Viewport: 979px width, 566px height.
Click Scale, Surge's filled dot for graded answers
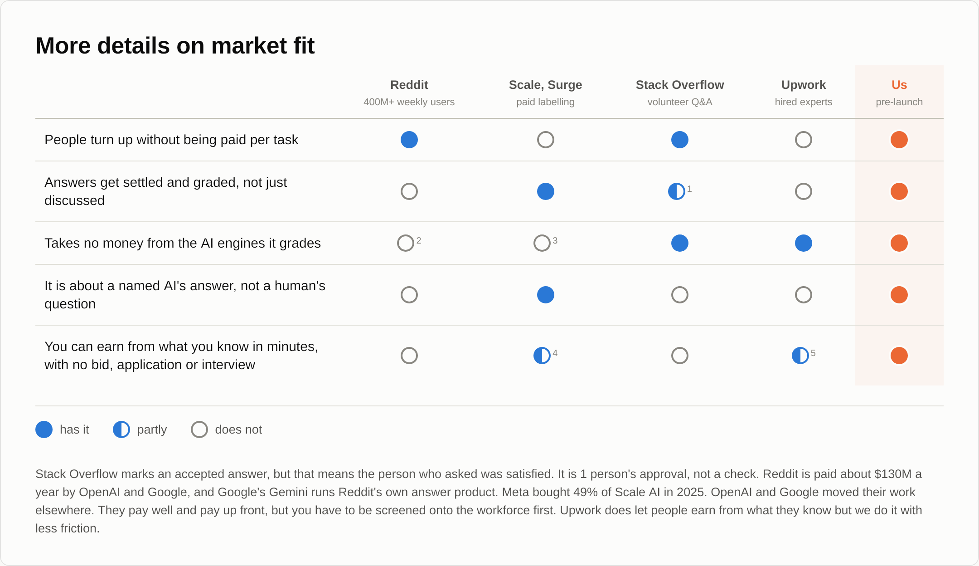click(545, 191)
